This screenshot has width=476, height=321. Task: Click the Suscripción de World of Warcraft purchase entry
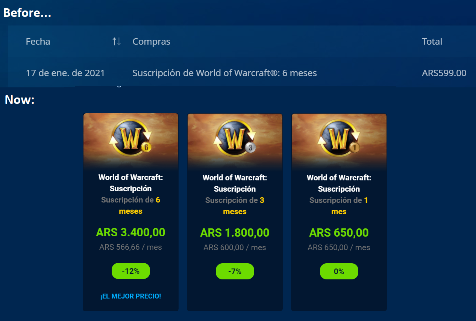coord(224,73)
